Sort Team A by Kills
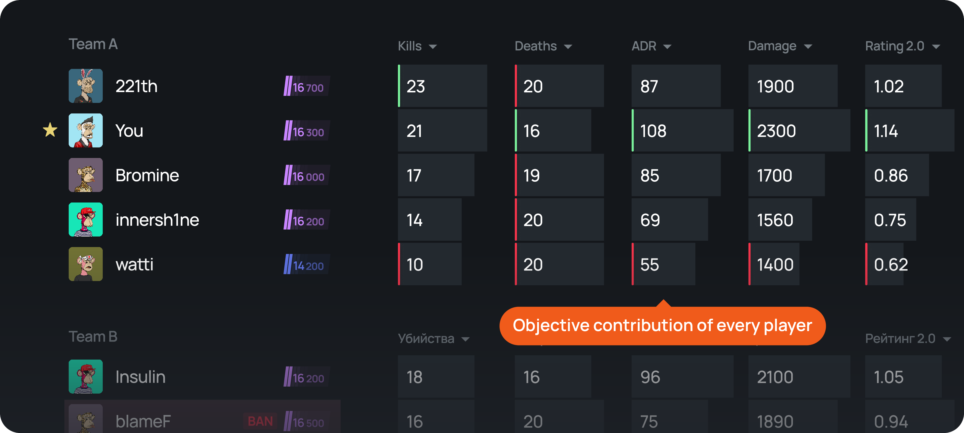This screenshot has width=964, height=433. point(417,46)
